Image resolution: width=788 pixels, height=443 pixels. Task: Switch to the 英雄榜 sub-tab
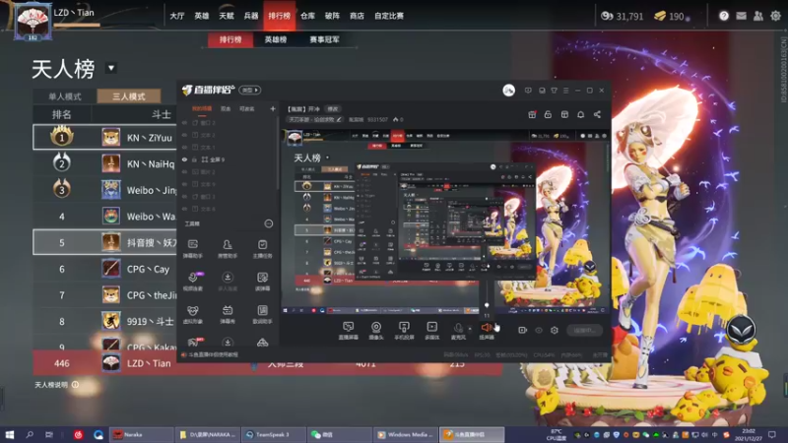pos(276,39)
